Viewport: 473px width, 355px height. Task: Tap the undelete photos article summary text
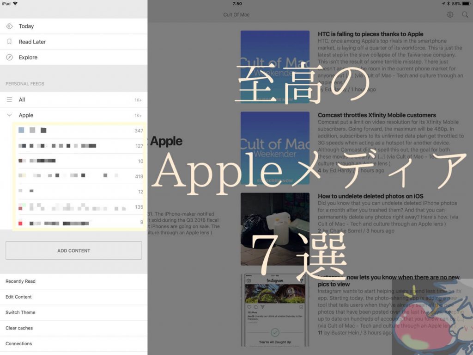coord(388,213)
